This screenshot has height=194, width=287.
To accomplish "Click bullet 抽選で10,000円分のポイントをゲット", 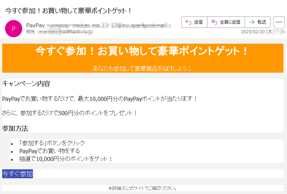I will [x=66, y=159].
